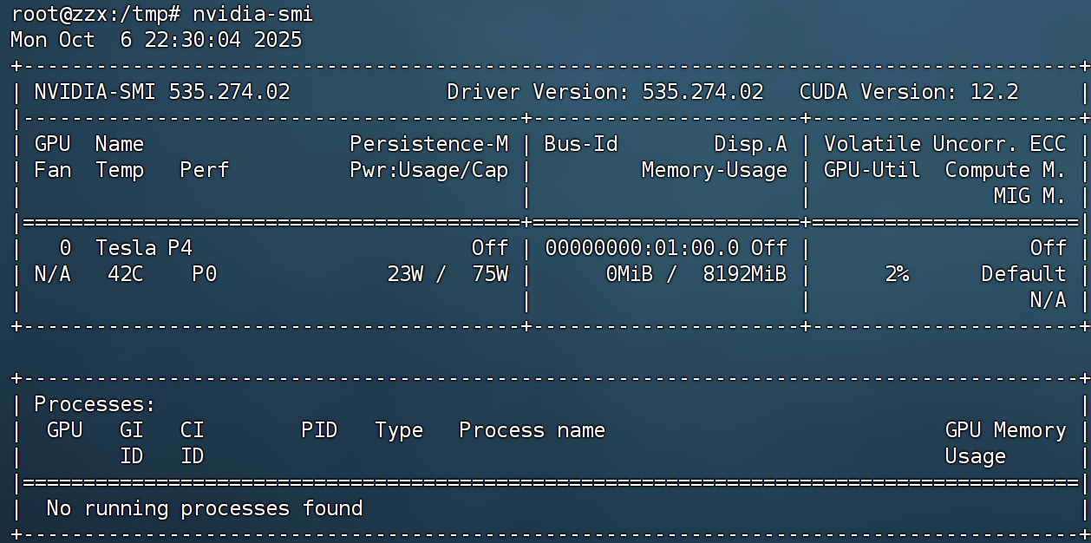Click the nvidia-smi command text
1091x543 pixels.
click(252, 14)
